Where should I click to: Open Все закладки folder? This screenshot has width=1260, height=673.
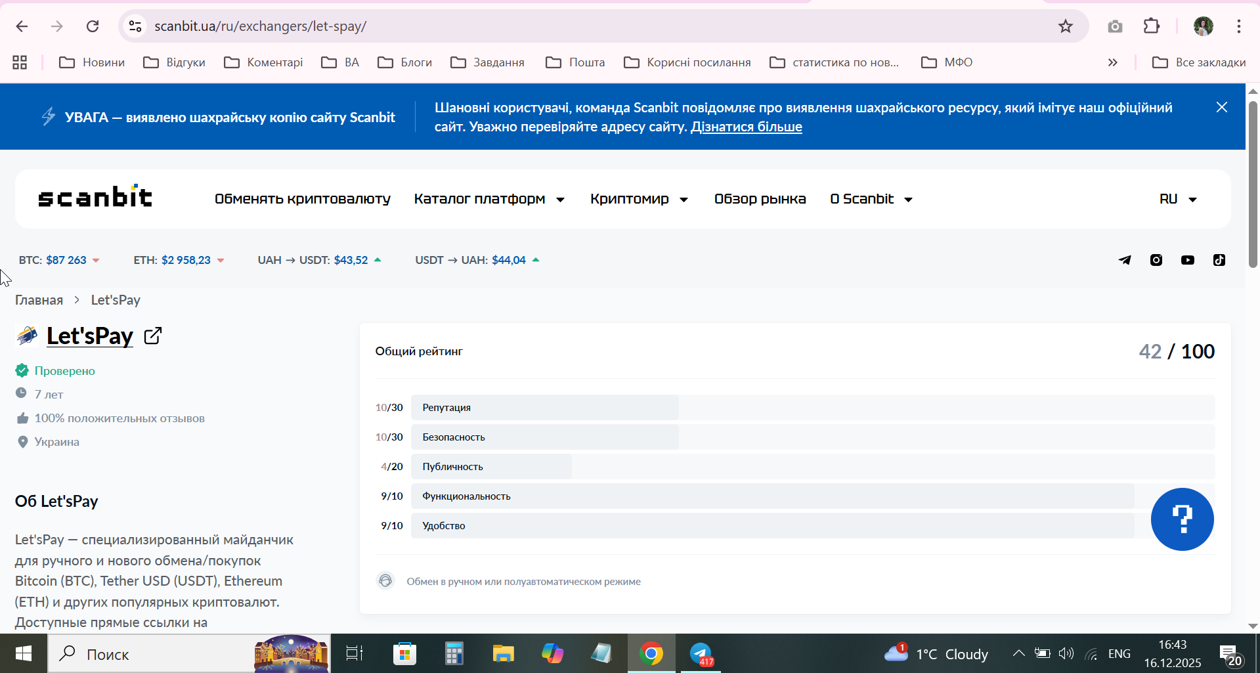[x=1199, y=62]
